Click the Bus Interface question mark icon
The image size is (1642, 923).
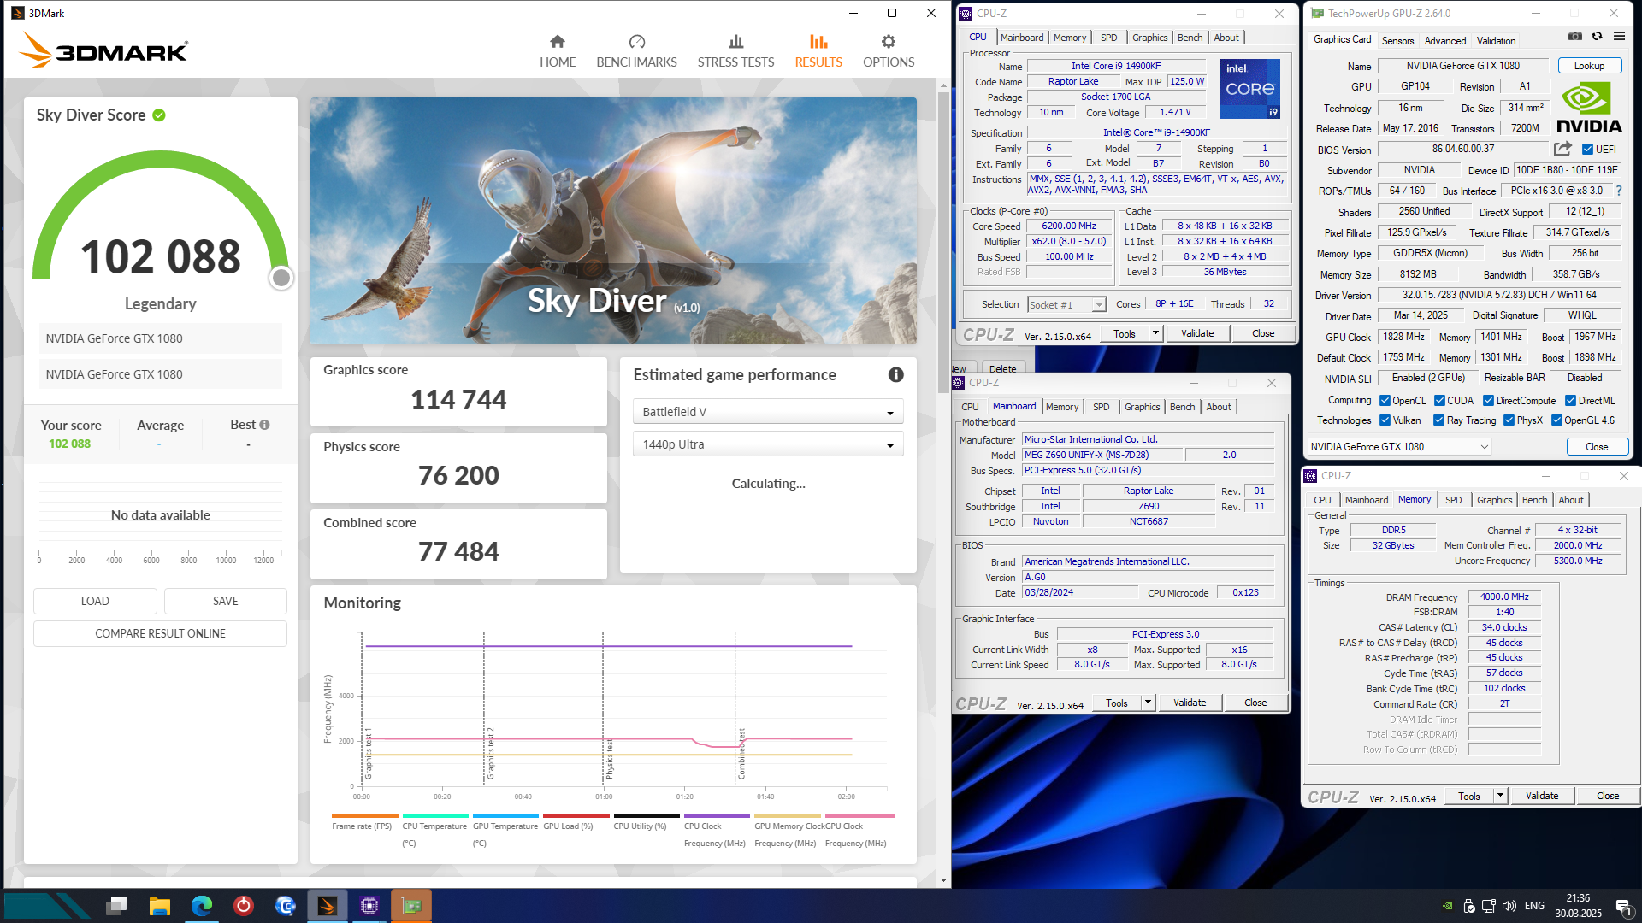pyautogui.click(x=1618, y=191)
